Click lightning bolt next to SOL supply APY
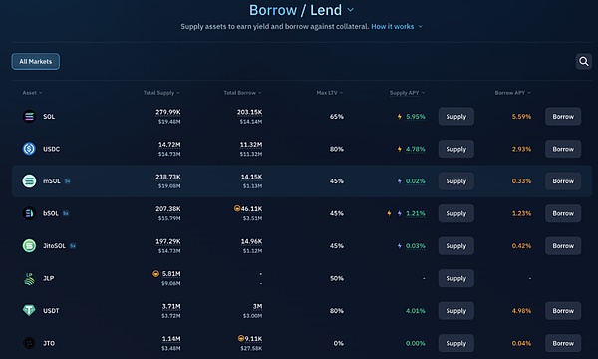This screenshot has width=598, height=359. [x=400, y=117]
